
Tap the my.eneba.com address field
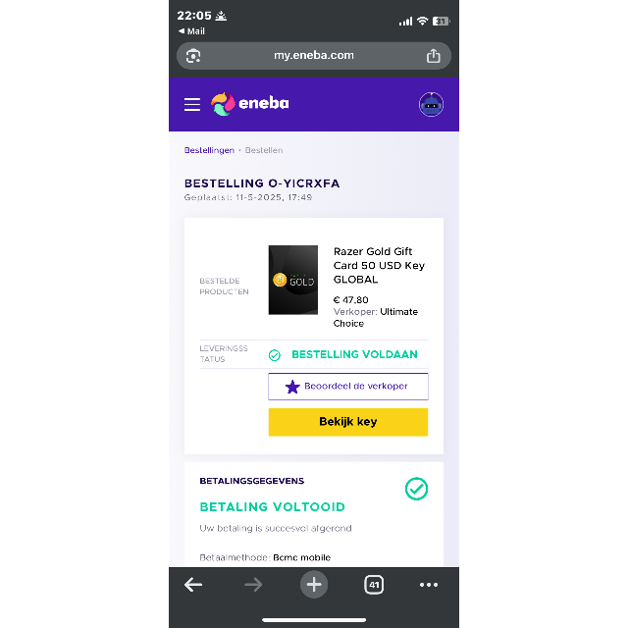[x=314, y=56]
